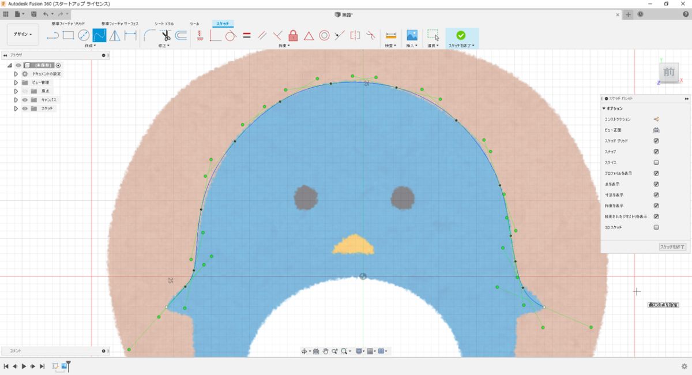
Task: Expand the 原点 tree node
Action: [x=16, y=91]
